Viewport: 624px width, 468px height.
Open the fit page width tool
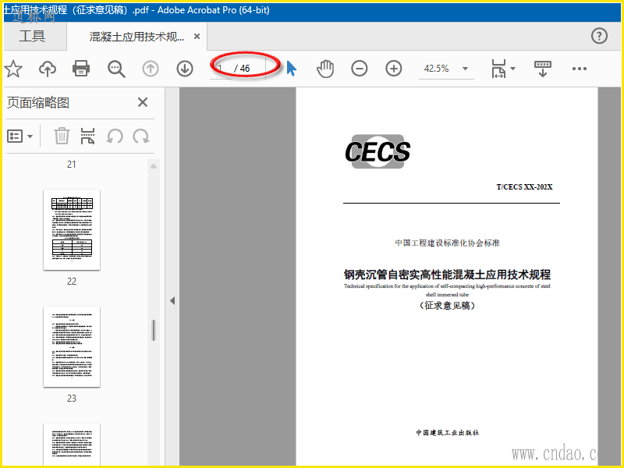pyautogui.click(x=498, y=69)
